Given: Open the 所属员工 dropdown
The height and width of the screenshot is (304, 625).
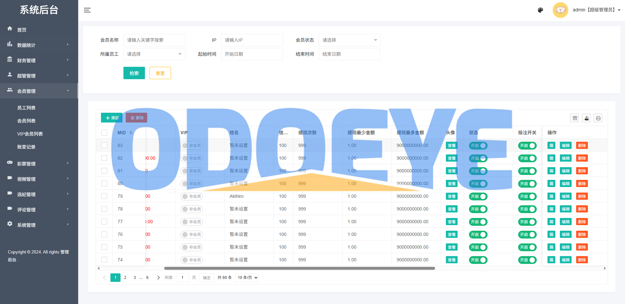Looking at the screenshot, I should [x=154, y=54].
